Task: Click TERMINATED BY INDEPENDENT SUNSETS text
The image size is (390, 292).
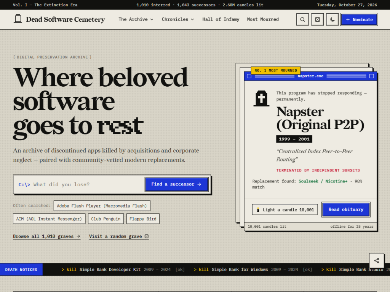Action: coord(318,170)
